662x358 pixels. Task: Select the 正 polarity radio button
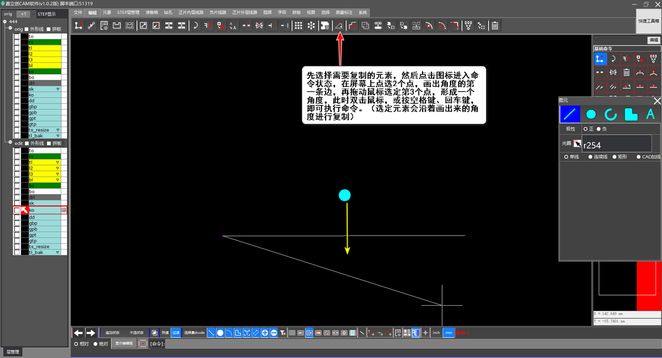585,129
